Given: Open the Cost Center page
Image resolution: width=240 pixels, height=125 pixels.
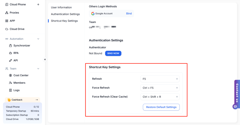Looking at the screenshot, I should point(21,75).
